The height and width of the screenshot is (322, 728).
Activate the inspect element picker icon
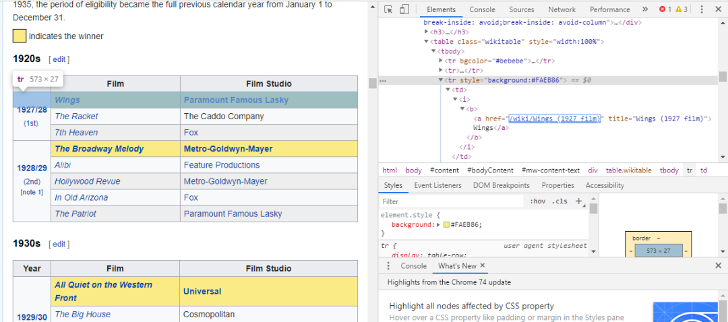click(389, 9)
